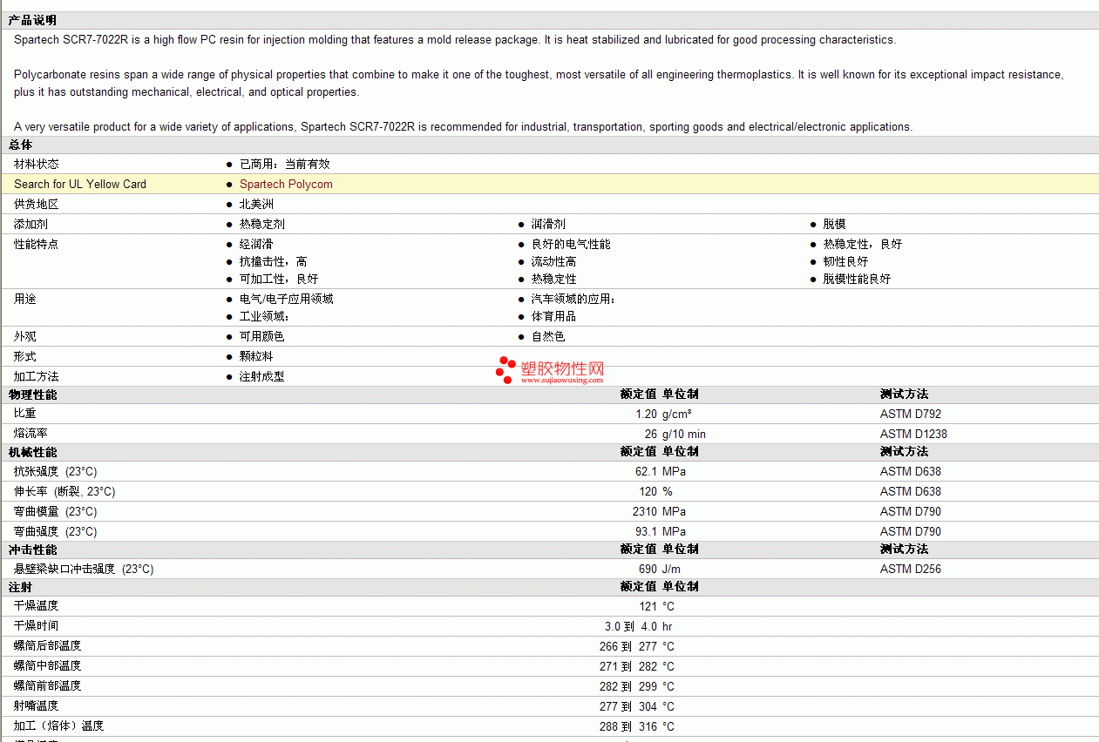Click the 弯曲强度 (23°C) row label
The height and width of the screenshot is (742, 1099).
coord(56,531)
